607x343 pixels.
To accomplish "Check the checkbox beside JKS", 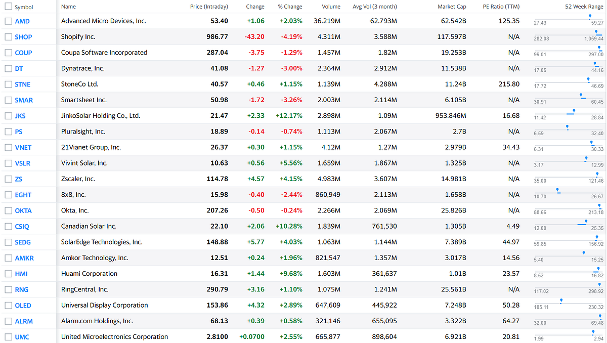I will pos(8,115).
